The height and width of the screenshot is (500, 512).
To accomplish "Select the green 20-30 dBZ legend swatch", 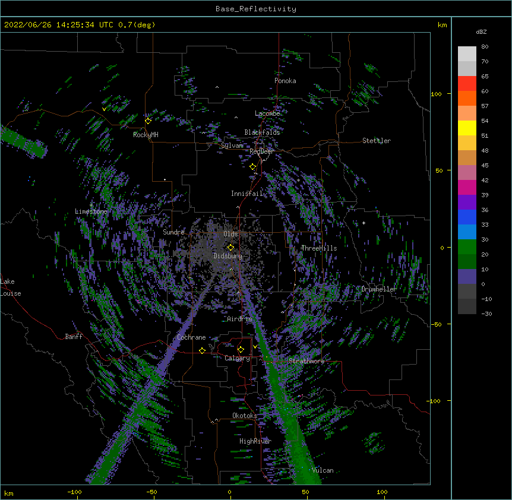I will click(467, 247).
